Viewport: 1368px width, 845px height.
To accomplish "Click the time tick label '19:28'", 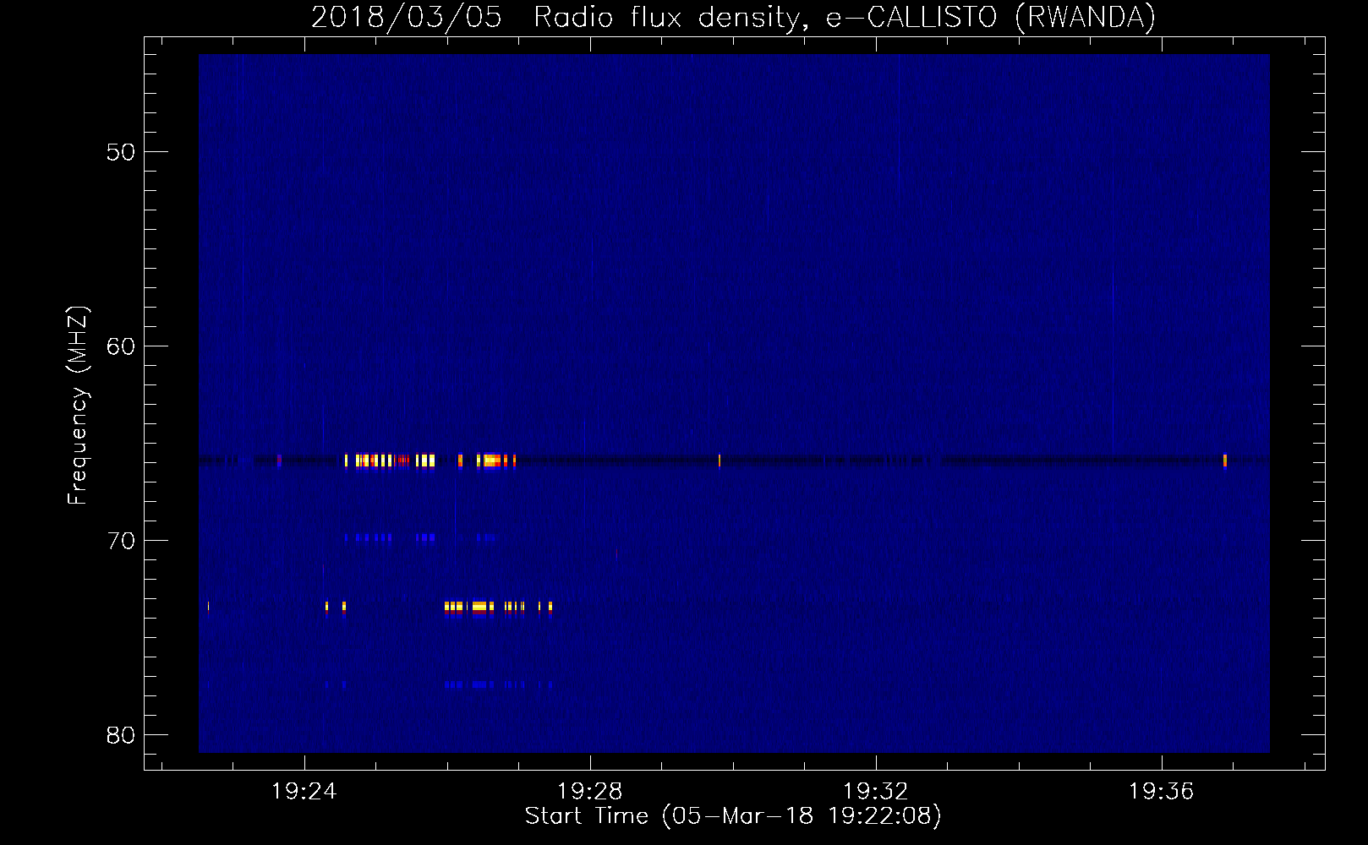I will pyautogui.click(x=589, y=791).
